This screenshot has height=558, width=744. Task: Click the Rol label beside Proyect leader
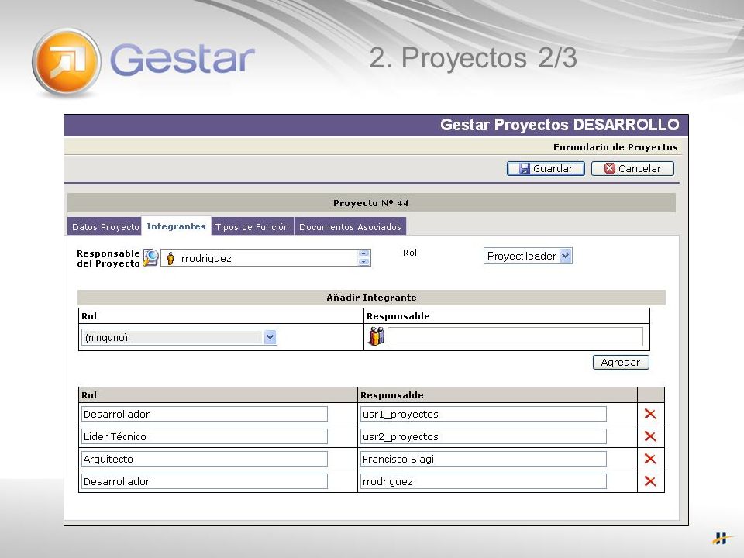pyautogui.click(x=410, y=253)
